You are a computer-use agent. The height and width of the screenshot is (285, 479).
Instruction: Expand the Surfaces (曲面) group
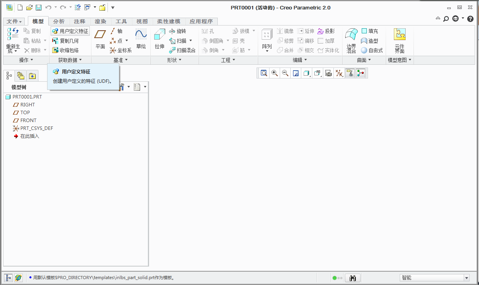pos(364,60)
